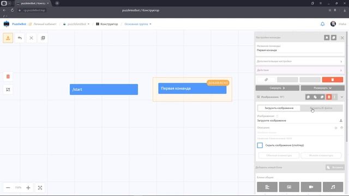The image size is (349, 196).
Task: Select the /start command block
Action: pyautogui.click(x=104, y=89)
